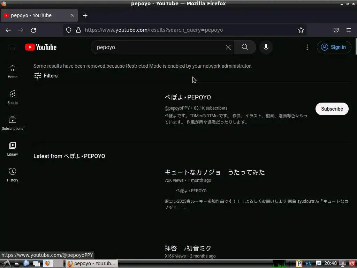
Task: Click pepoyo - YouTube taskbar window button
Action: tap(92, 263)
